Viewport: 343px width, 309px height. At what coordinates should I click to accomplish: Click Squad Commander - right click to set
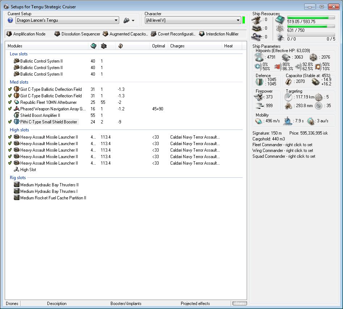click(x=284, y=156)
